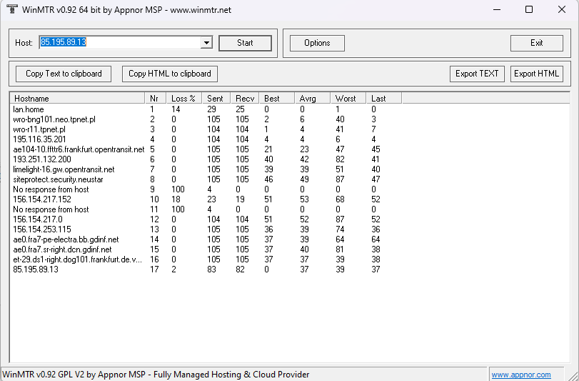Viewport: 579px width, 381px height.
Task: Open the Options dialog
Action: coord(317,43)
